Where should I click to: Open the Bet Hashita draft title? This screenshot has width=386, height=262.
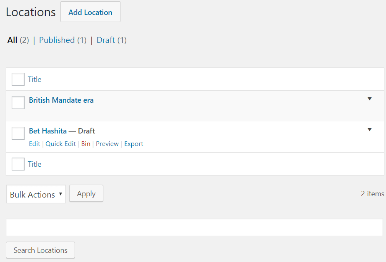pyautogui.click(x=48, y=131)
